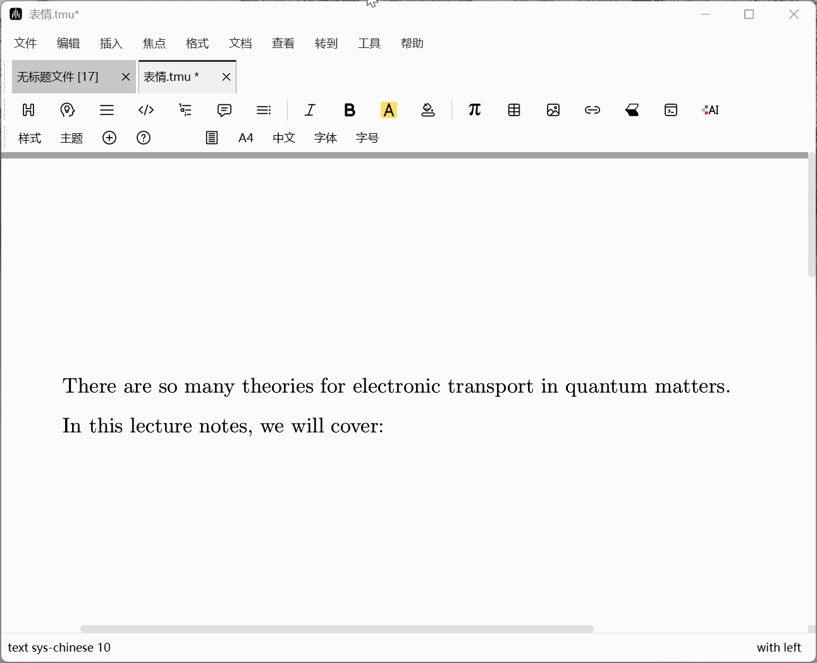817x663 pixels.
Task: Open the 字号 font size dropdown
Action: (367, 138)
